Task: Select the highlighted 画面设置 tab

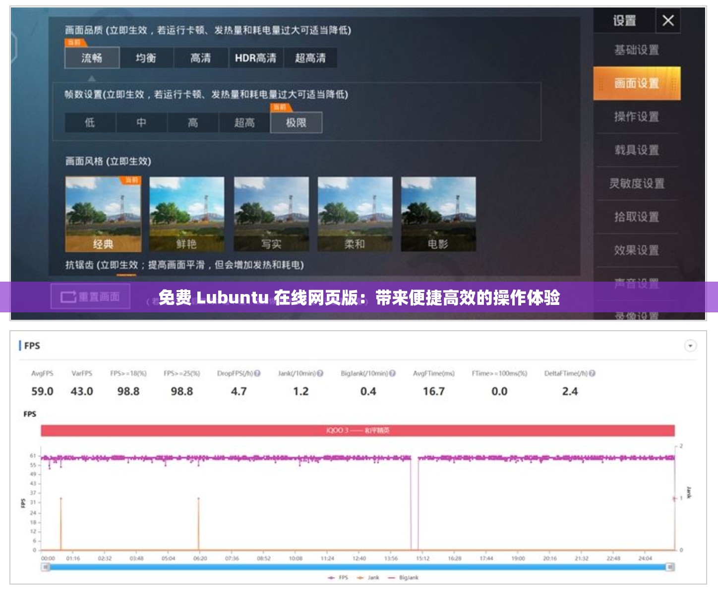Action: [637, 83]
